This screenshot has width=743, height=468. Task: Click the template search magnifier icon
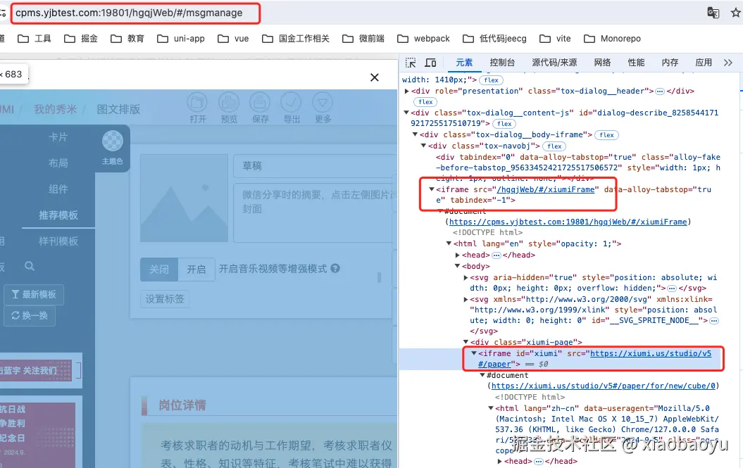[x=30, y=266]
